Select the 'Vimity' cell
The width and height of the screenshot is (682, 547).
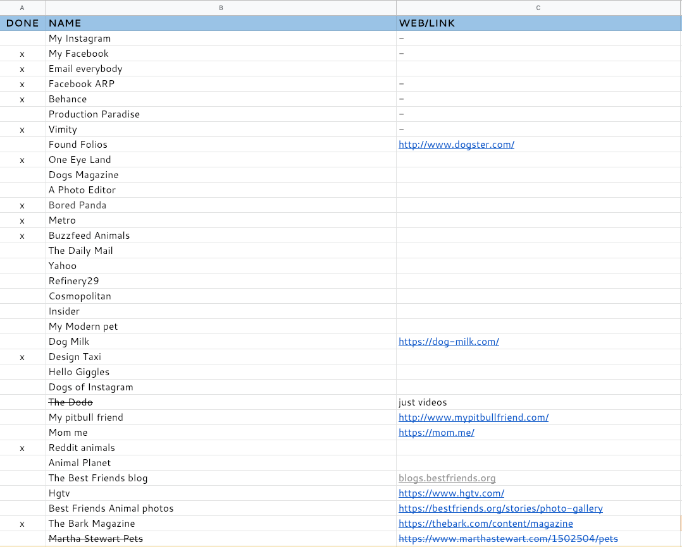coord(221,129)
